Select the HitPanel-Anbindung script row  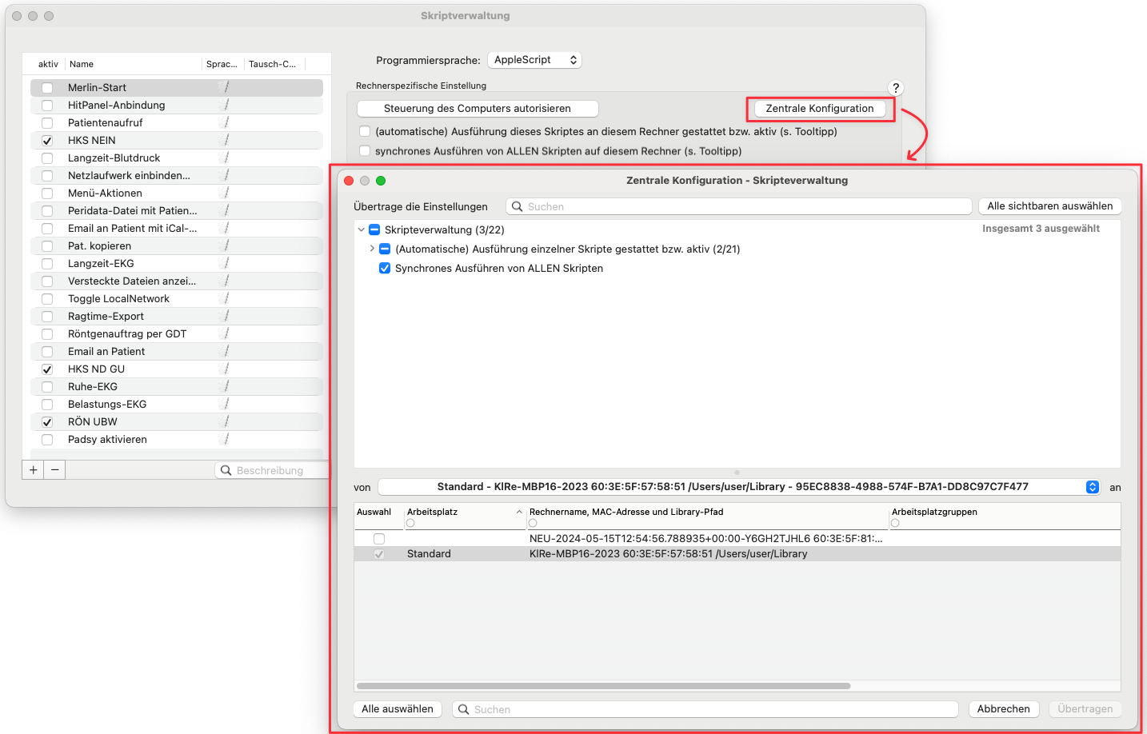pos(177,106)
